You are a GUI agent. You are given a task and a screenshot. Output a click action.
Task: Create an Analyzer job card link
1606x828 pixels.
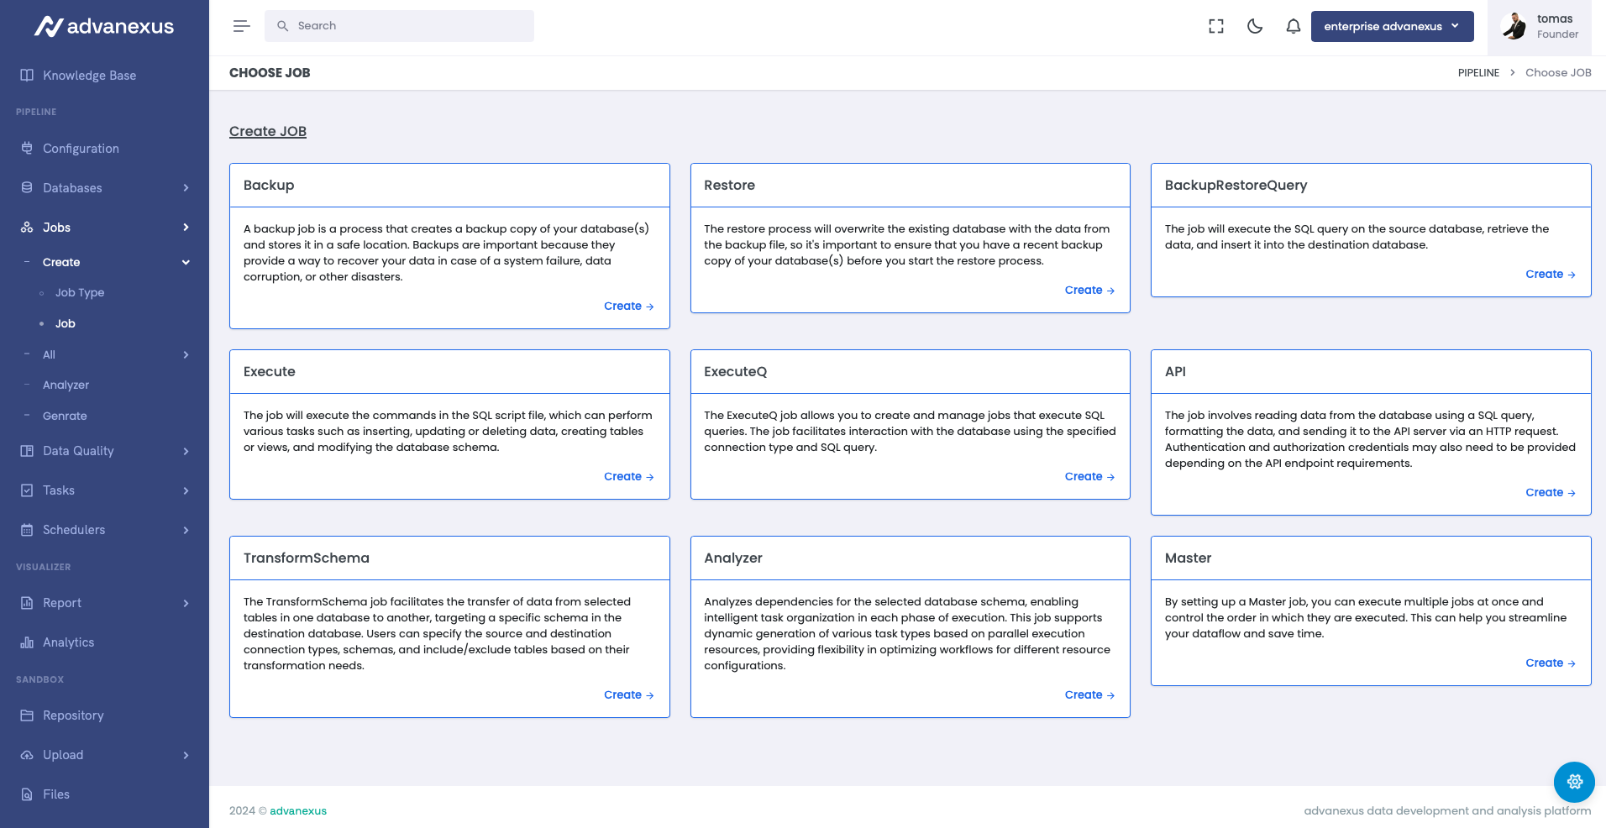tap(1089, 694)
